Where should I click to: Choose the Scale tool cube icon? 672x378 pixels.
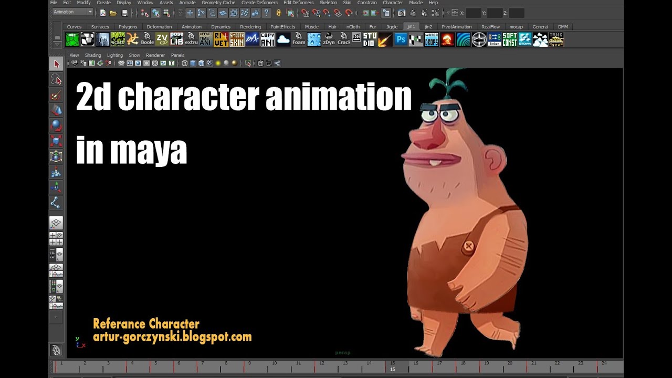pos(56,141)
